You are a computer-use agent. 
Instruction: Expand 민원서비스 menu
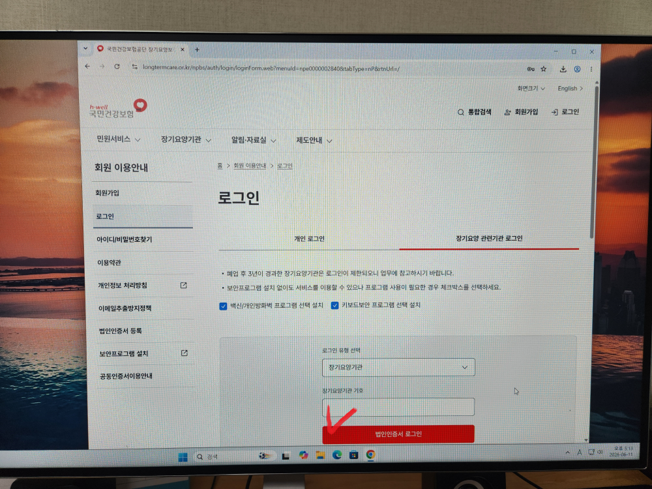119,140
